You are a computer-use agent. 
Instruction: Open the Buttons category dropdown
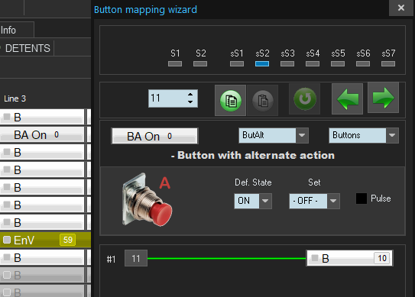pos(392,135)
